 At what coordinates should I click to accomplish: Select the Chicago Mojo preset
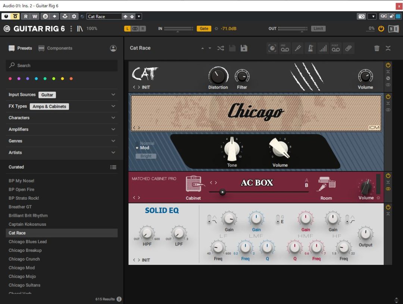22,276
